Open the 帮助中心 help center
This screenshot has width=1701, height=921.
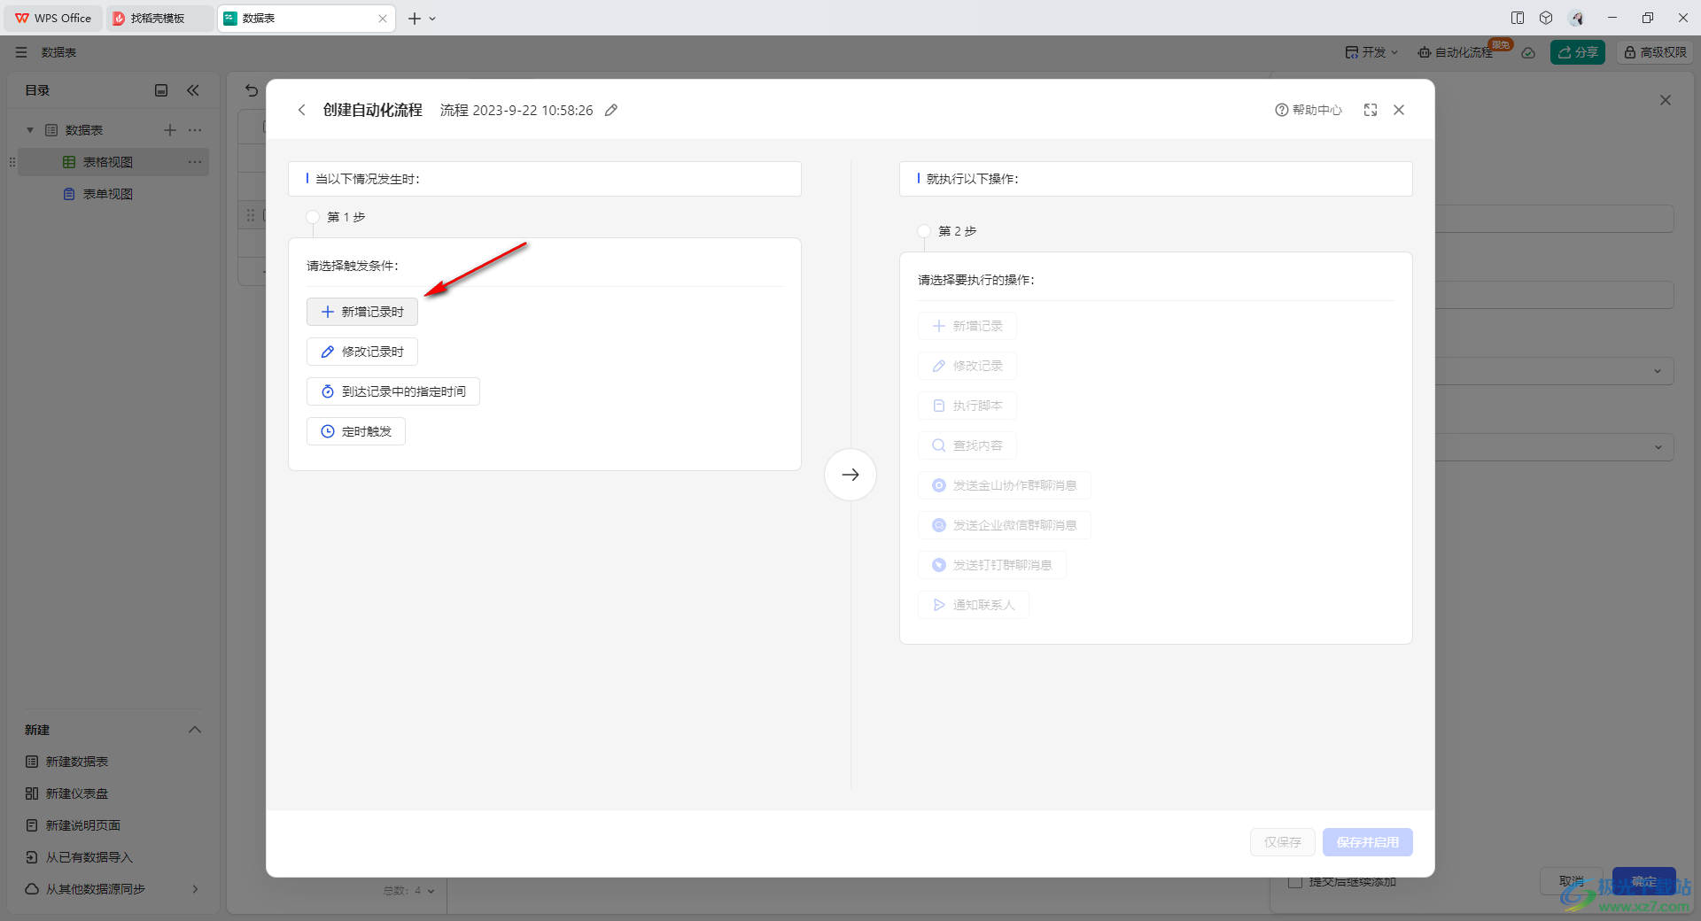click(x=1309, y=110)
